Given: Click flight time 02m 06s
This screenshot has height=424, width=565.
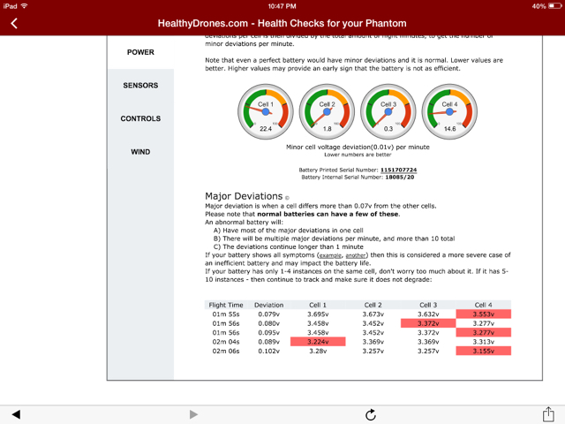Looking at the screenshot, I should click(x=226, y=352).
